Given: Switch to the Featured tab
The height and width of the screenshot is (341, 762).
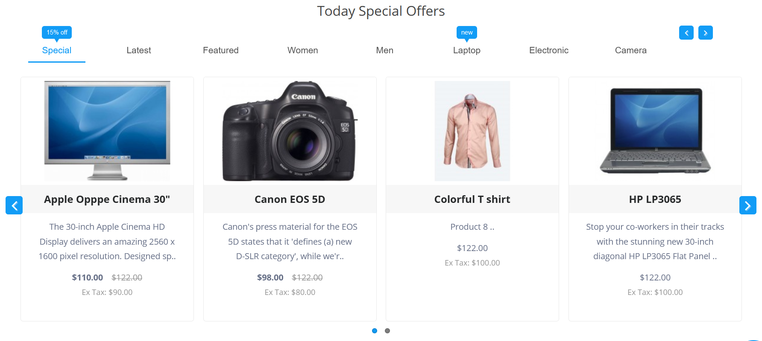Looking at the screenshot, I should [x=221, y=50].
